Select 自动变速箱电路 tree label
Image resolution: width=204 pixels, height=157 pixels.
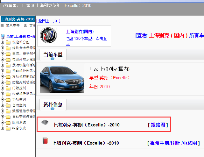(x=24, y=117)
